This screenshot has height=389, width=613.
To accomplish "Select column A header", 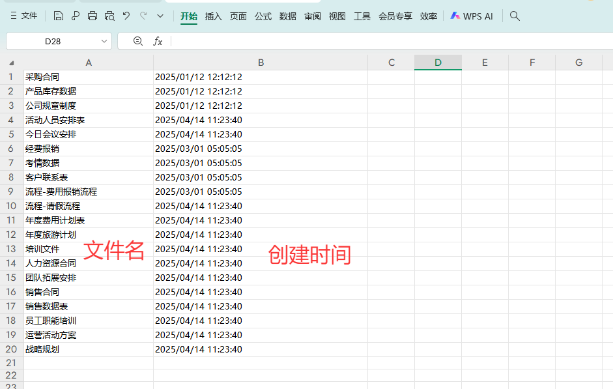I will point(89,63).
